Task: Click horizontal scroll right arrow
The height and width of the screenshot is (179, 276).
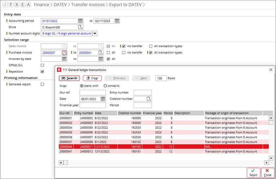Action: pos(266,163)
